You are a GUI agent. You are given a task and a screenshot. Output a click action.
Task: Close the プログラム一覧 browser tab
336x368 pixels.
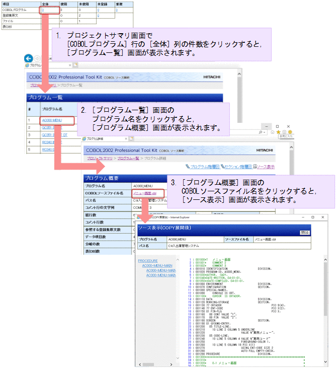click(70, 65)
